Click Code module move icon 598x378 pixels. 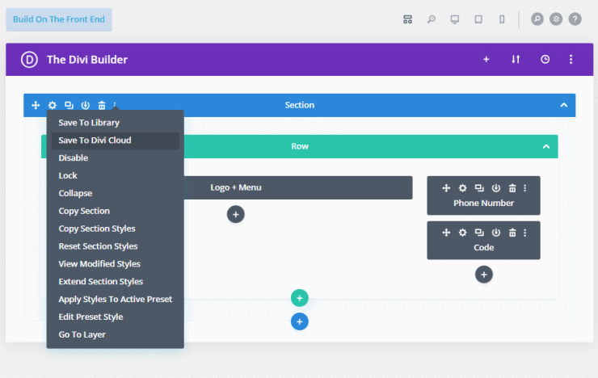[x=446, y=233]
